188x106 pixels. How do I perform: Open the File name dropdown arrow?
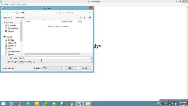[x=91, y=58]
